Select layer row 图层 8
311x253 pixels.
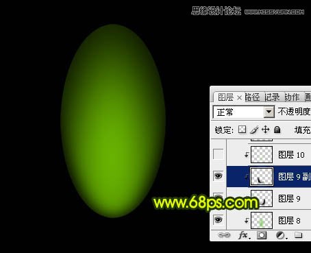pyautogui.click(x=269, y=220)
